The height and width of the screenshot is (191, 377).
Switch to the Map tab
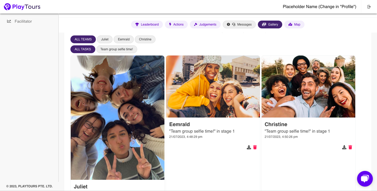(x=294, y=24)
